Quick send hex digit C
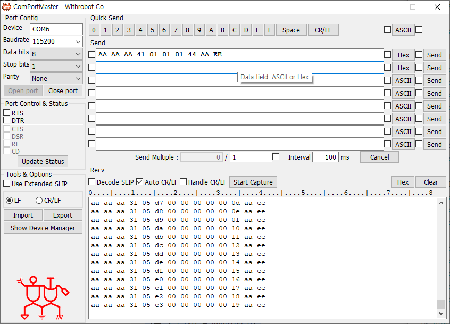 point(235,30)
